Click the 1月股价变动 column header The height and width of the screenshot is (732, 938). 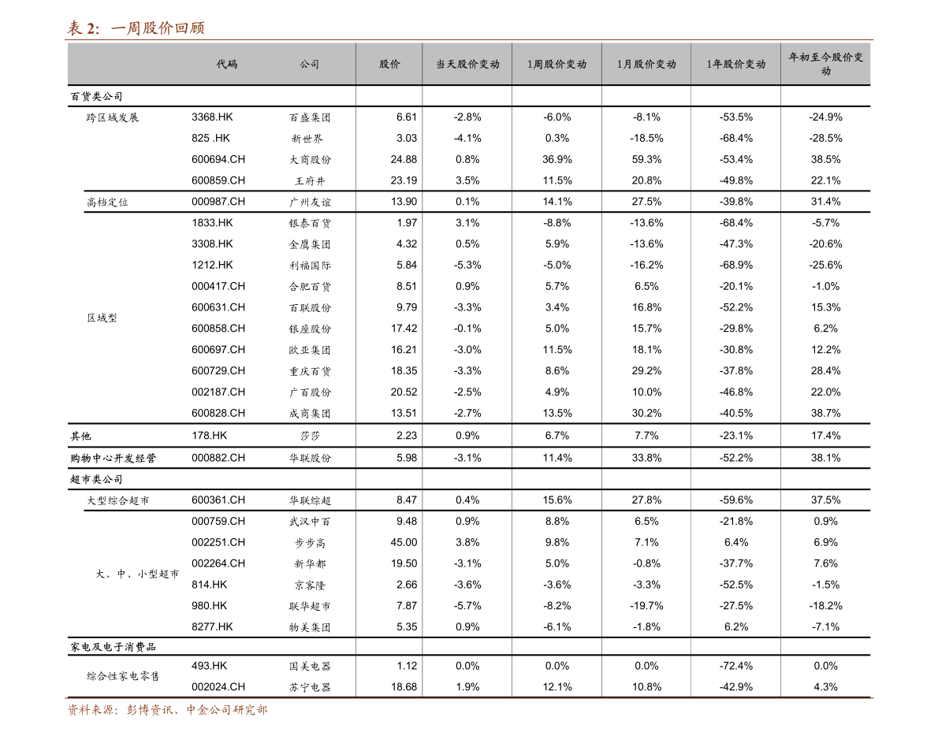tap(646, 64)
